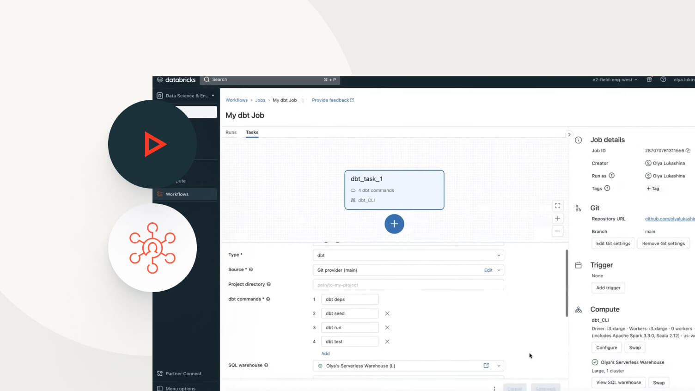The width and height of the screenshot is (695, 391).
Task: Click the Add trigger button
Action: 608,287
